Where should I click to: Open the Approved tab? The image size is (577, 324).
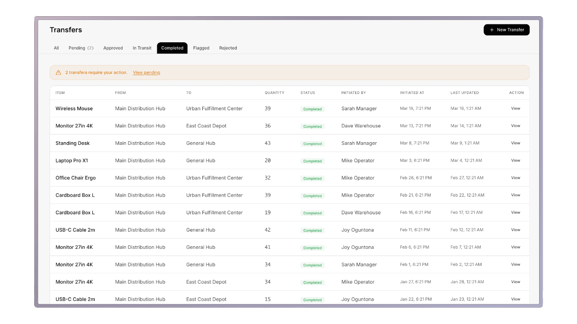pyautogui.click(x=113, y=48)
